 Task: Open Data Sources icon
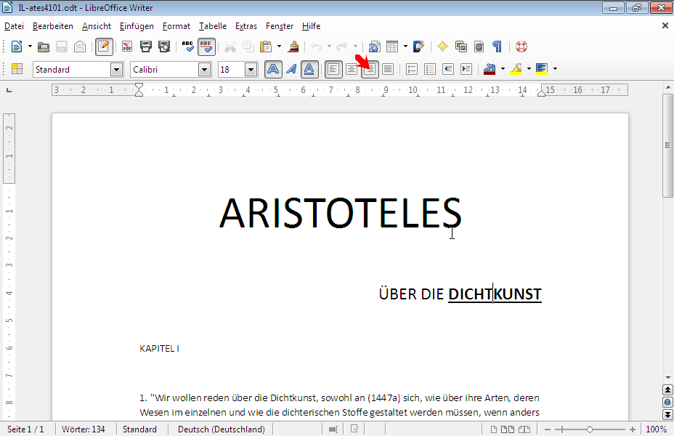479,47
